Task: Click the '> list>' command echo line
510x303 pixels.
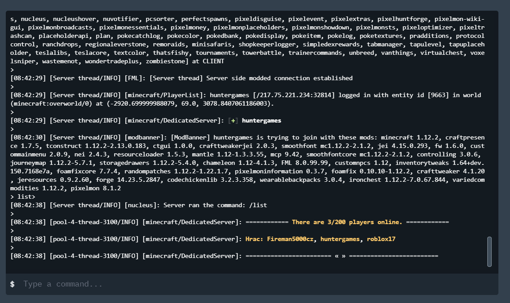Action: point(22,197)
